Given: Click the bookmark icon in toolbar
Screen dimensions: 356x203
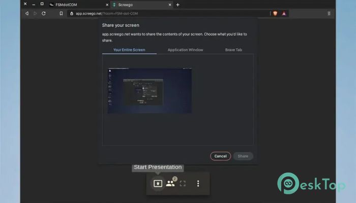Looking at the screenshot, I should (61, 13).
